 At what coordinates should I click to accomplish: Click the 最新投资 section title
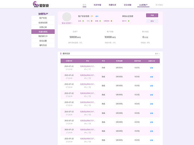coord(66,54)
